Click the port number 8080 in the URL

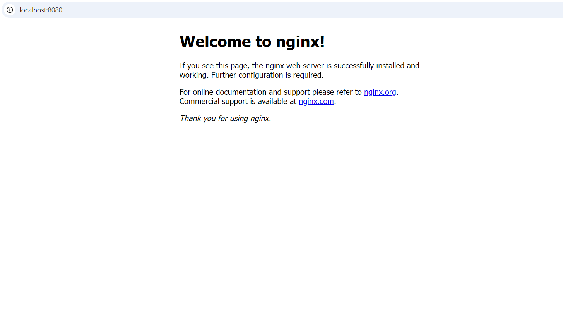click(55, 10)
